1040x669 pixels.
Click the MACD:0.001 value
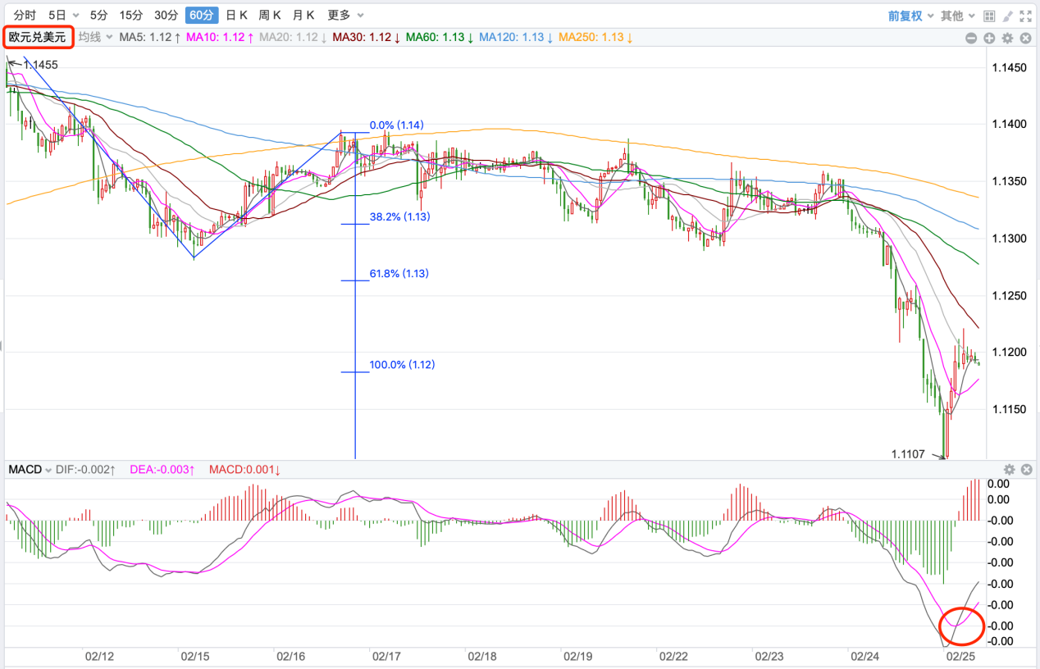[x=245, y=469]
